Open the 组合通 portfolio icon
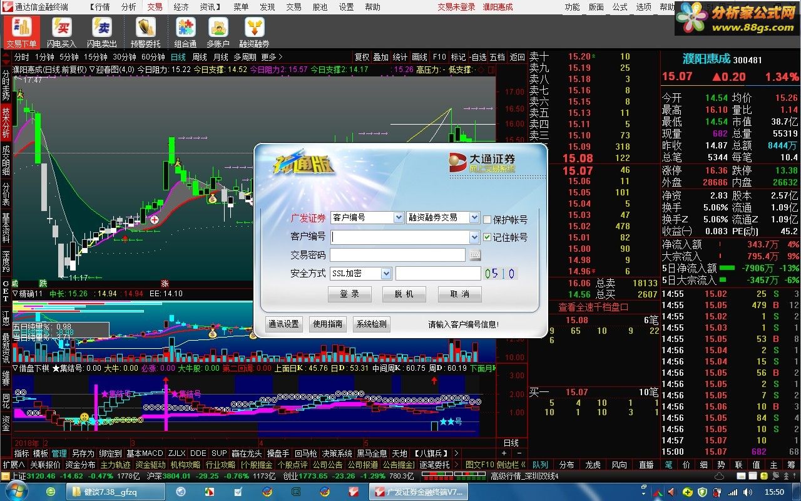Viewport: 801px width, 501px height. (186, 33)
